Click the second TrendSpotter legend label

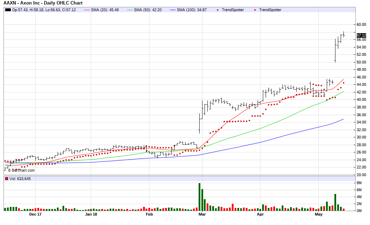coord(270,10)
